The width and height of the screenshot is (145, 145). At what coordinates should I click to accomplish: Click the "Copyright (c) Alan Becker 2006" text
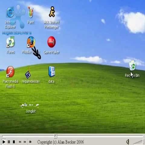pos(60,142)
